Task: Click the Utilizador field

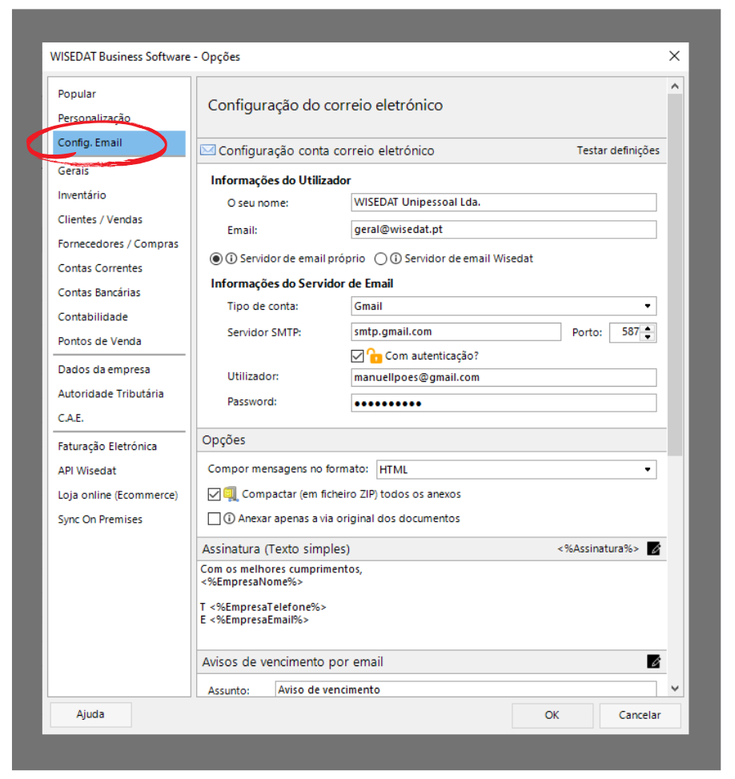Action: [x=504, y=377]
